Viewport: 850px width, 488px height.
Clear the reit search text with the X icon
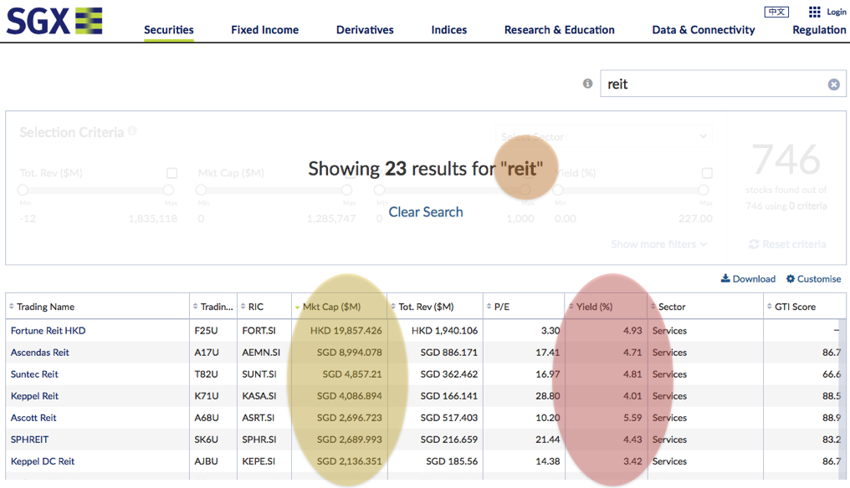coord(834,84)
